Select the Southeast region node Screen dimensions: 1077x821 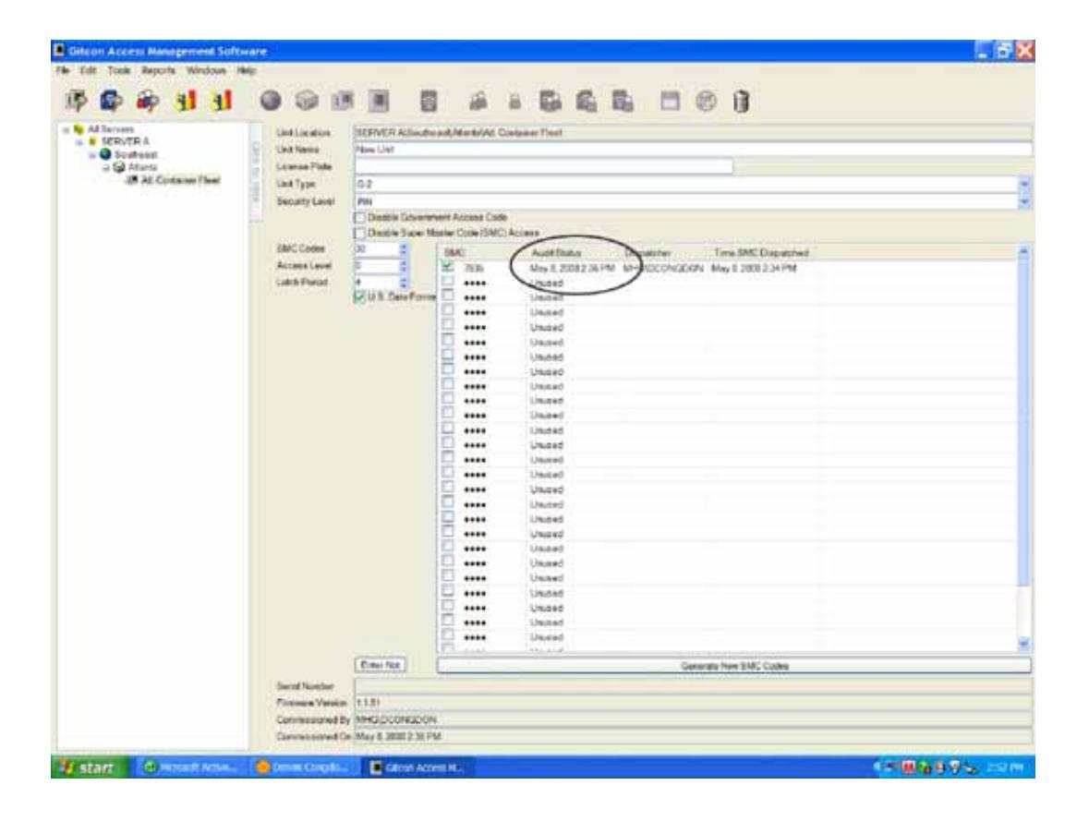135,154
